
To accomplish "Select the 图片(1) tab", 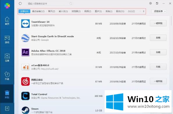I will click(98, 11).
